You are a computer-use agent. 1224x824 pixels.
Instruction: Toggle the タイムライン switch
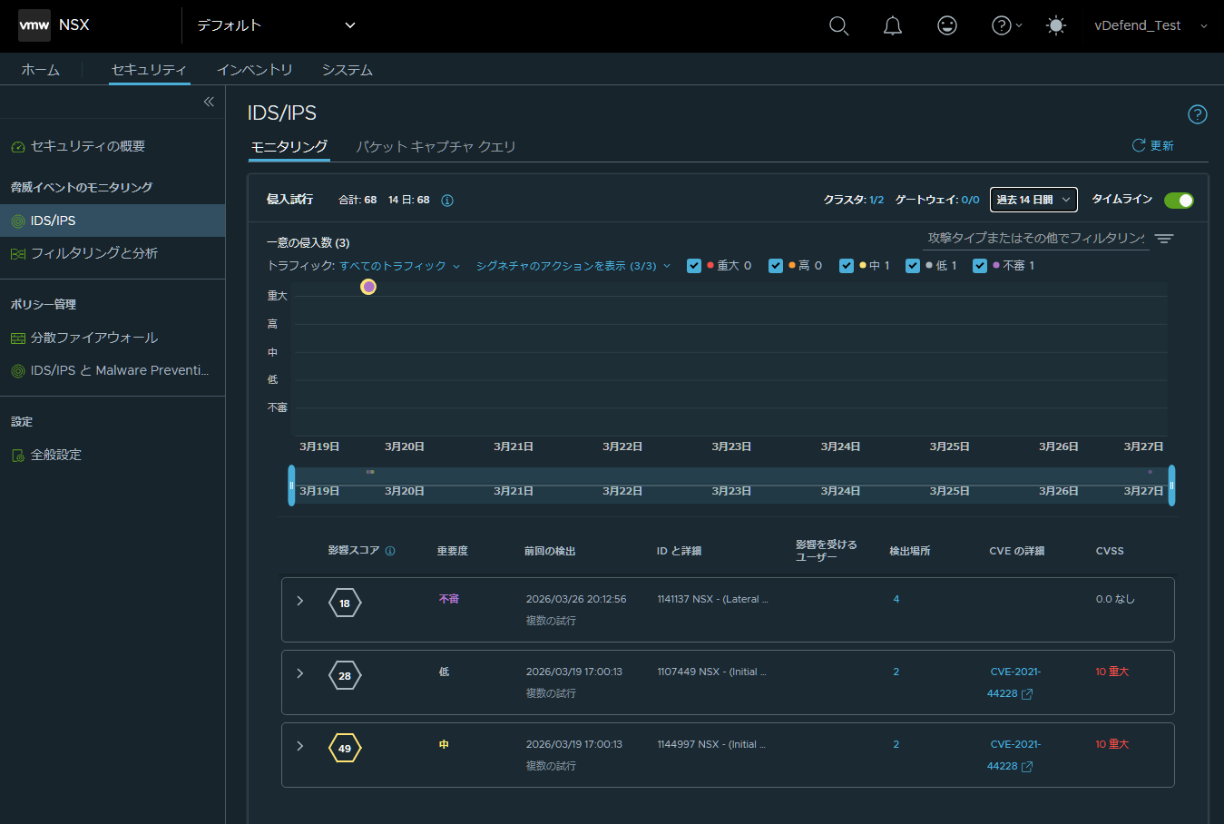click(1179, 201)
